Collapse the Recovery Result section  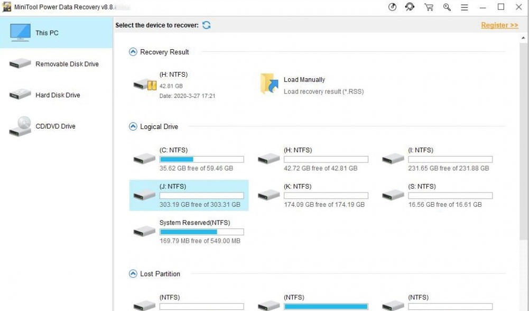pos(133,52)
